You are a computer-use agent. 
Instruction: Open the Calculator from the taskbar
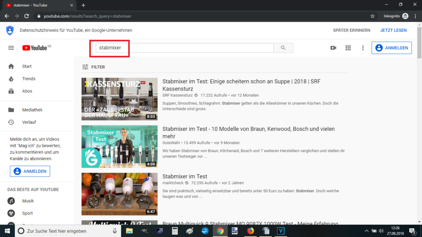point(175,231)
